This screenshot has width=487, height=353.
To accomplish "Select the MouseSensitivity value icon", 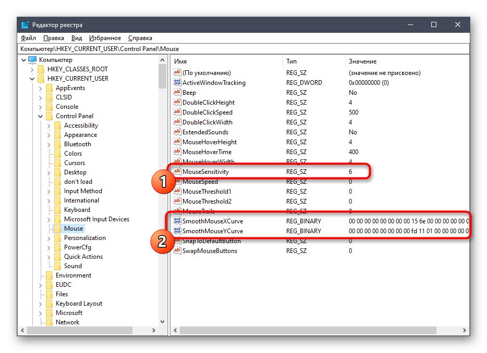I will [x=177, y=171].
